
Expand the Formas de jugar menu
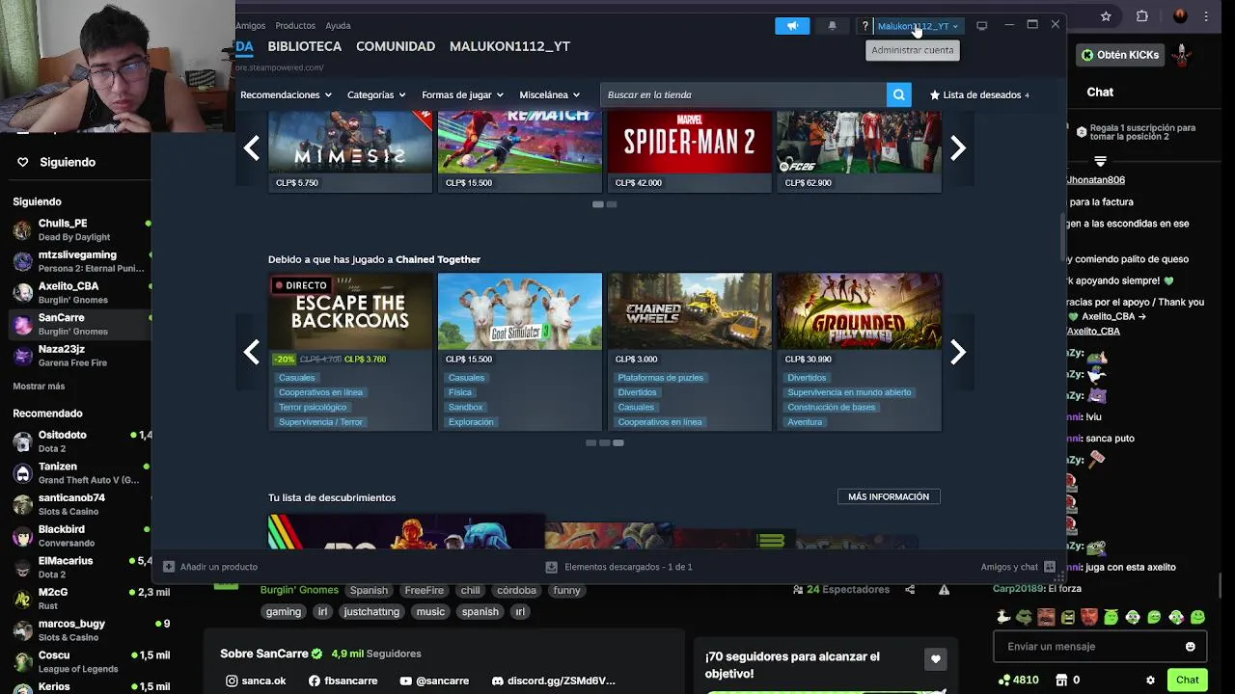click(x=462, y=94)
